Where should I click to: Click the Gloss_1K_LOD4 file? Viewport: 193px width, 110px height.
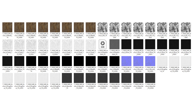click(x=186, y=44)
